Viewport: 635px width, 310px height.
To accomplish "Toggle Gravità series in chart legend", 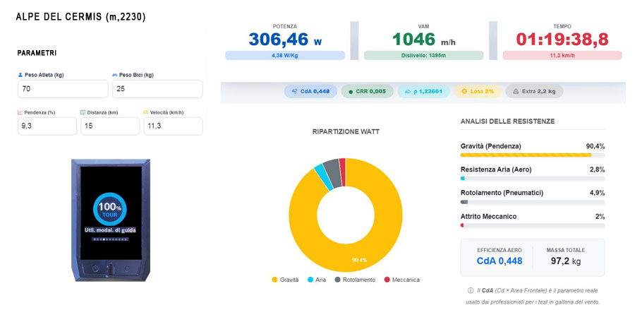I will point(285,280).
